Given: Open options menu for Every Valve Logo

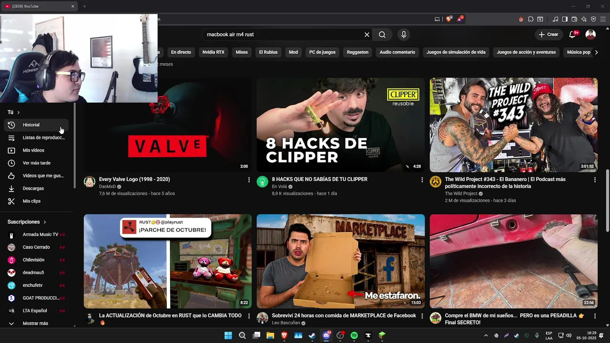Looking at the screenshot, I should (x=249, y=180).
